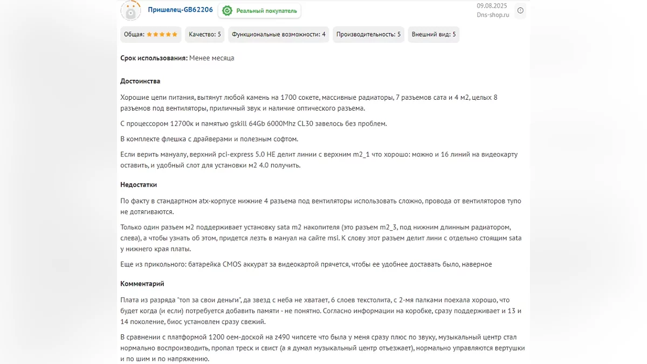Open the Пришелец-GB62206 profile link
Image resolution: width=647 pixels, height=364 pixels.
180,10
